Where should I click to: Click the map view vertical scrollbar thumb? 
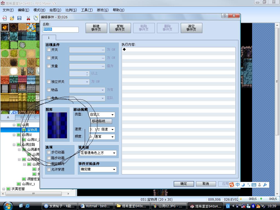point(277,81)
